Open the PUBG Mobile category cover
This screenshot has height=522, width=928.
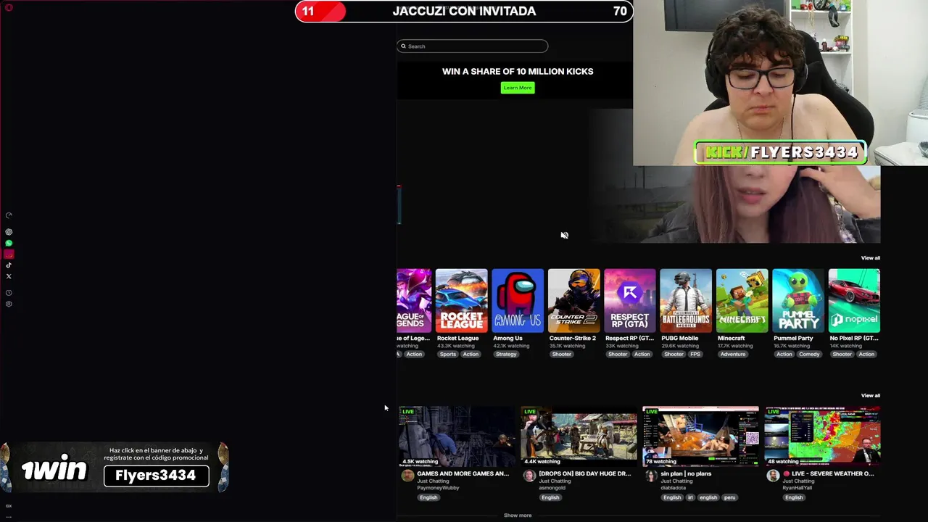tap(686, 301)
